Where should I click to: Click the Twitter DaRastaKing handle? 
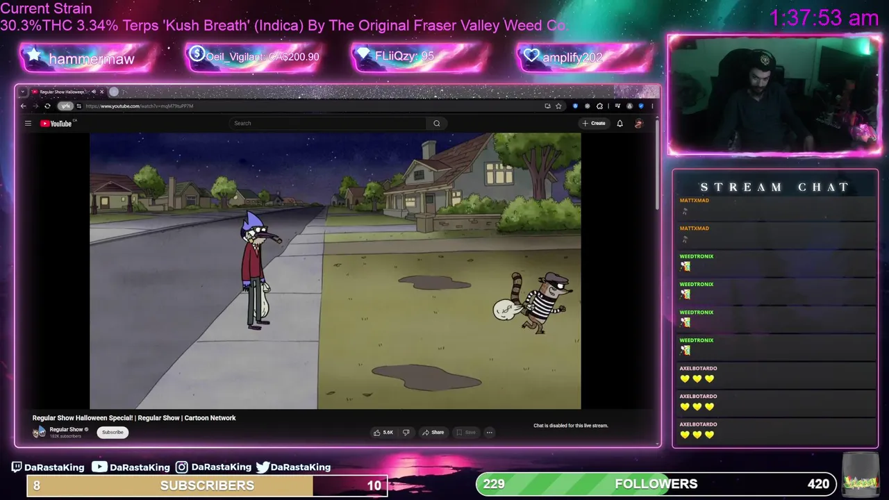(x=293, y=467)
